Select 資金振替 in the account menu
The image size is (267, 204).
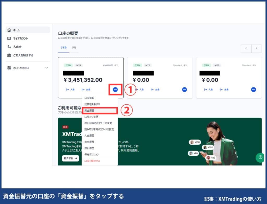(100, 111)
